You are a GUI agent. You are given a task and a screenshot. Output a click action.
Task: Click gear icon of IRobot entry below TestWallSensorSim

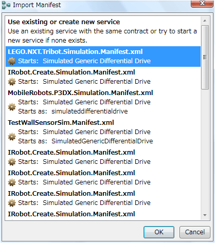[12, 162]
